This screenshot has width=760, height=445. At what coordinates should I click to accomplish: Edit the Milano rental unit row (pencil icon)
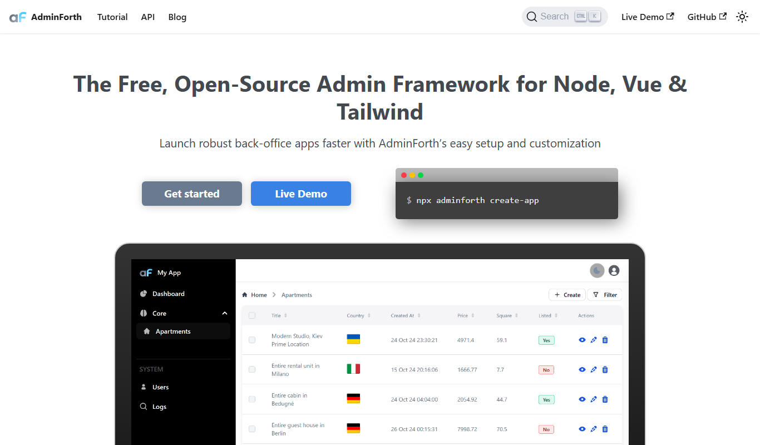click(x=594, y=369)
